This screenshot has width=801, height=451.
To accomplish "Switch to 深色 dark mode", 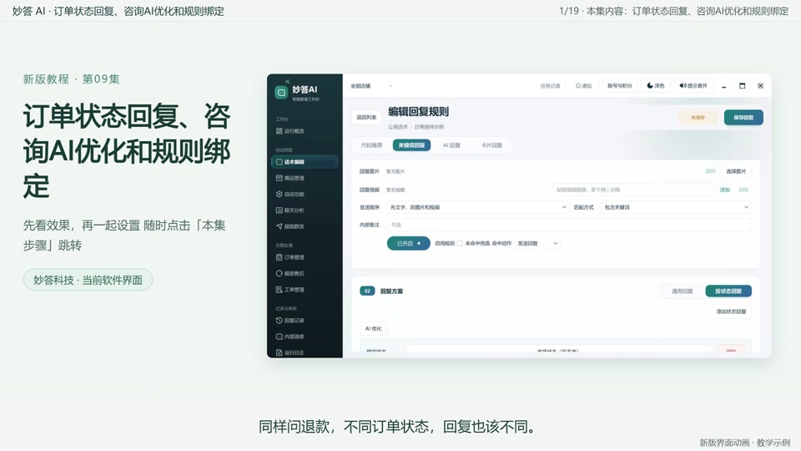I will (x=656, y=85).
